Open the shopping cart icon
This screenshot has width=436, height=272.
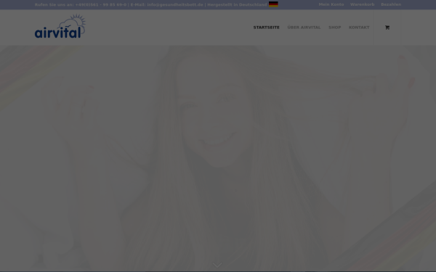click(x=387, y=28)
